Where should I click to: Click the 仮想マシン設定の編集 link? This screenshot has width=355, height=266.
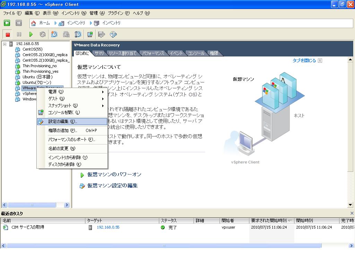pos(113,186)
